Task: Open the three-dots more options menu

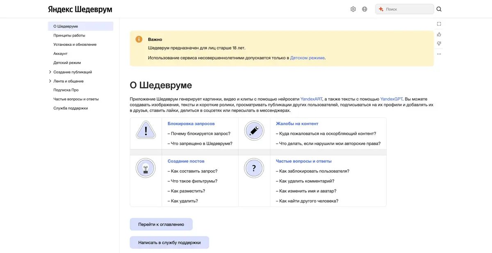Action: click(439, 54)
